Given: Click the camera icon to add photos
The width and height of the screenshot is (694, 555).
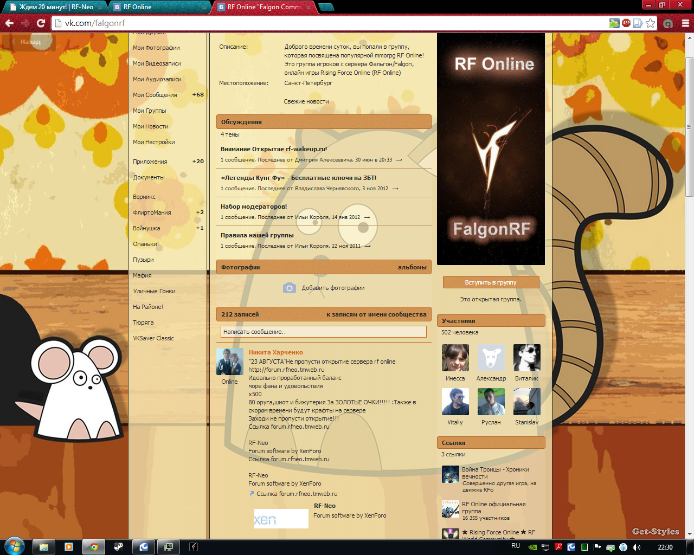Looking at the screenshot, I should (x=290, y=288).
